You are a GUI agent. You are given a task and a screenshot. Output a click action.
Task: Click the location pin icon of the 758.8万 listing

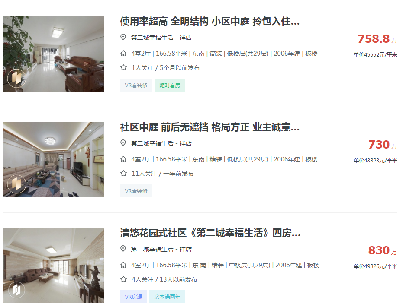pos(123,37)
